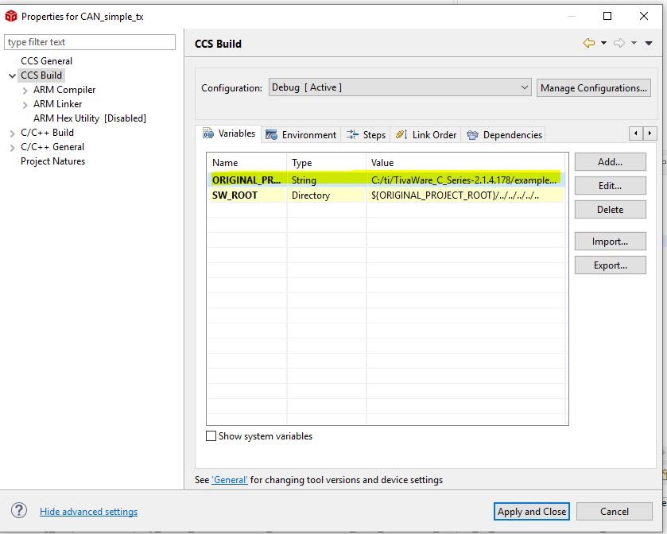The height and width of the screenshot is (534, 667).
Task: Expand the C/C++ General node
Action: [13, 148]
